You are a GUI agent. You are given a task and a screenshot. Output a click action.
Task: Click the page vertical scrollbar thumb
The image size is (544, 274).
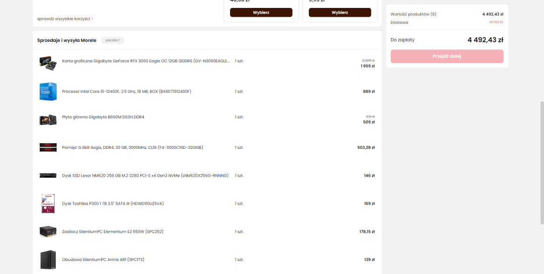coord(542,163)
